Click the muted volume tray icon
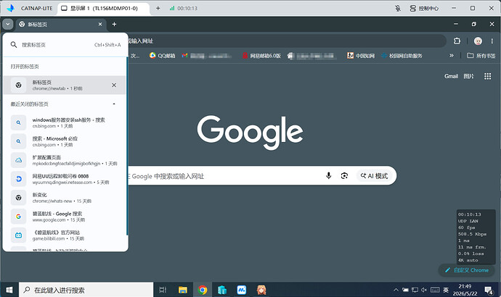Image resolution: width=501 pixels, height=297 pixels. 424,290
